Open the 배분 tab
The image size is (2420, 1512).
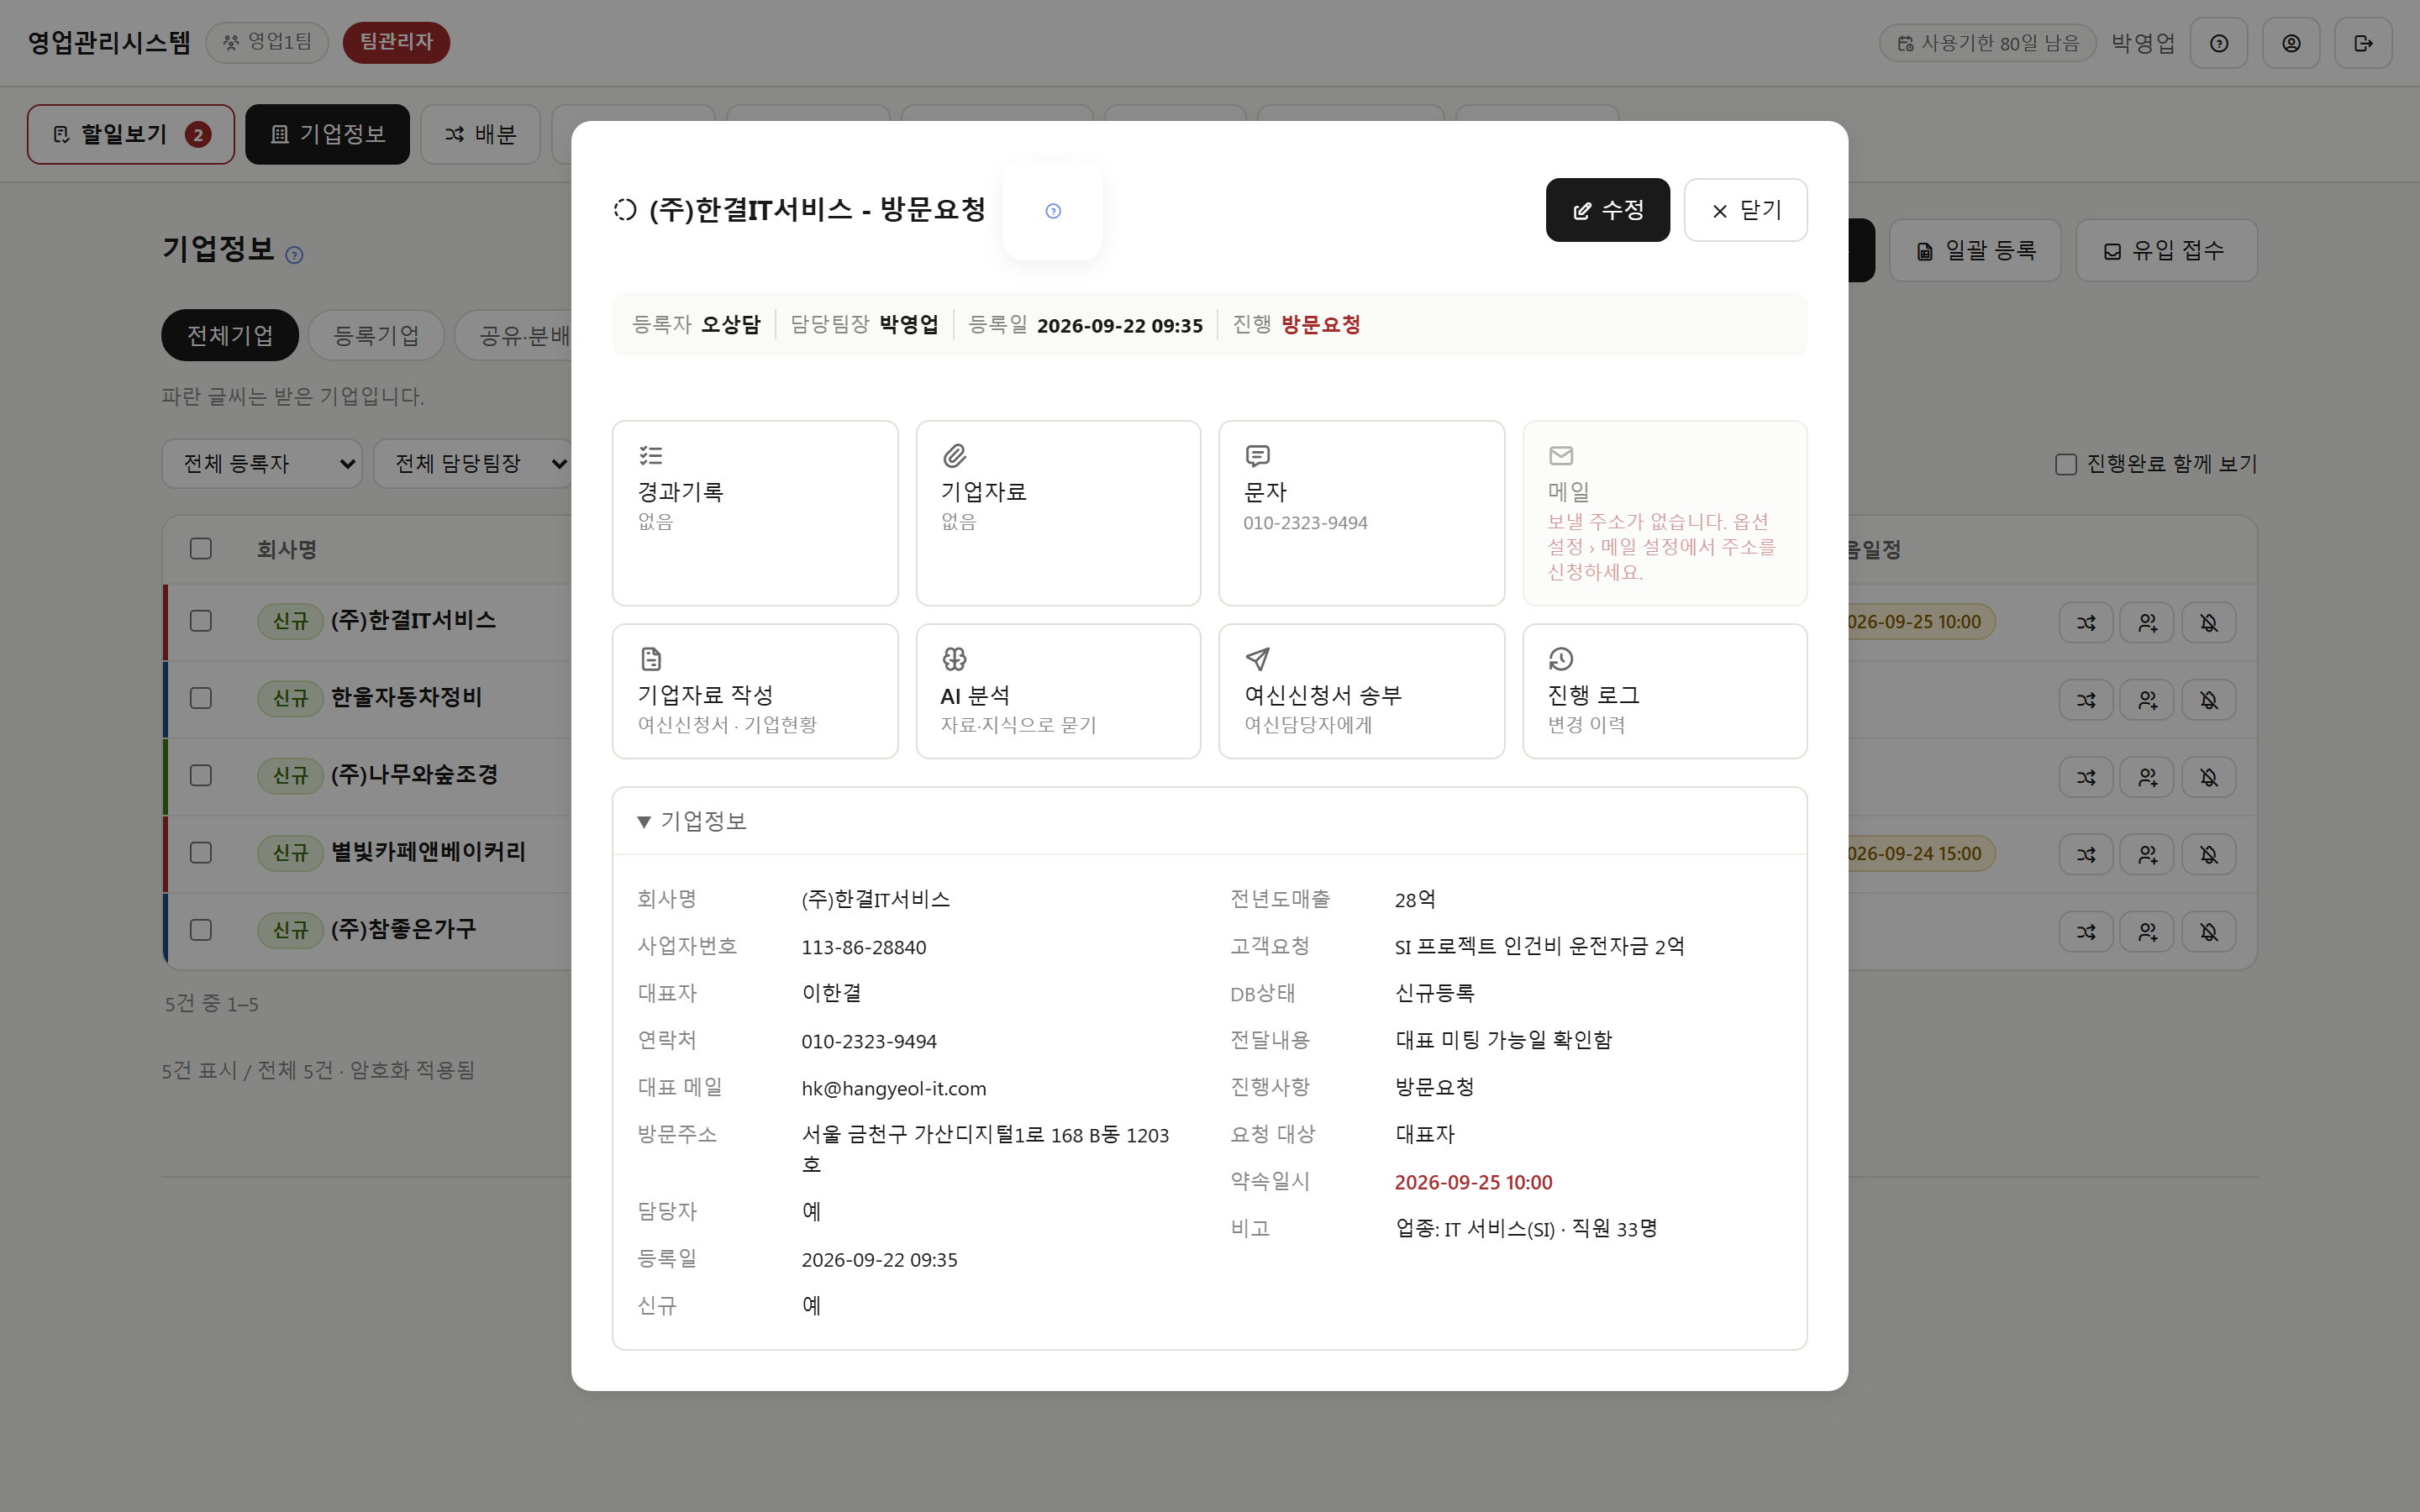[480, 134]
